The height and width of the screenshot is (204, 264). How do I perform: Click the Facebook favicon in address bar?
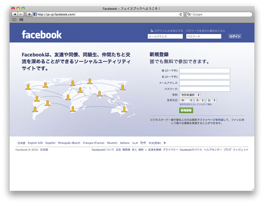tap(35, 14)
